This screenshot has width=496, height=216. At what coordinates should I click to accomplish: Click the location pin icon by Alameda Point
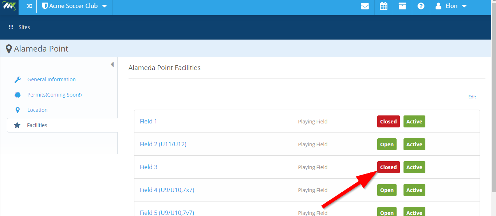pos(9,49)
